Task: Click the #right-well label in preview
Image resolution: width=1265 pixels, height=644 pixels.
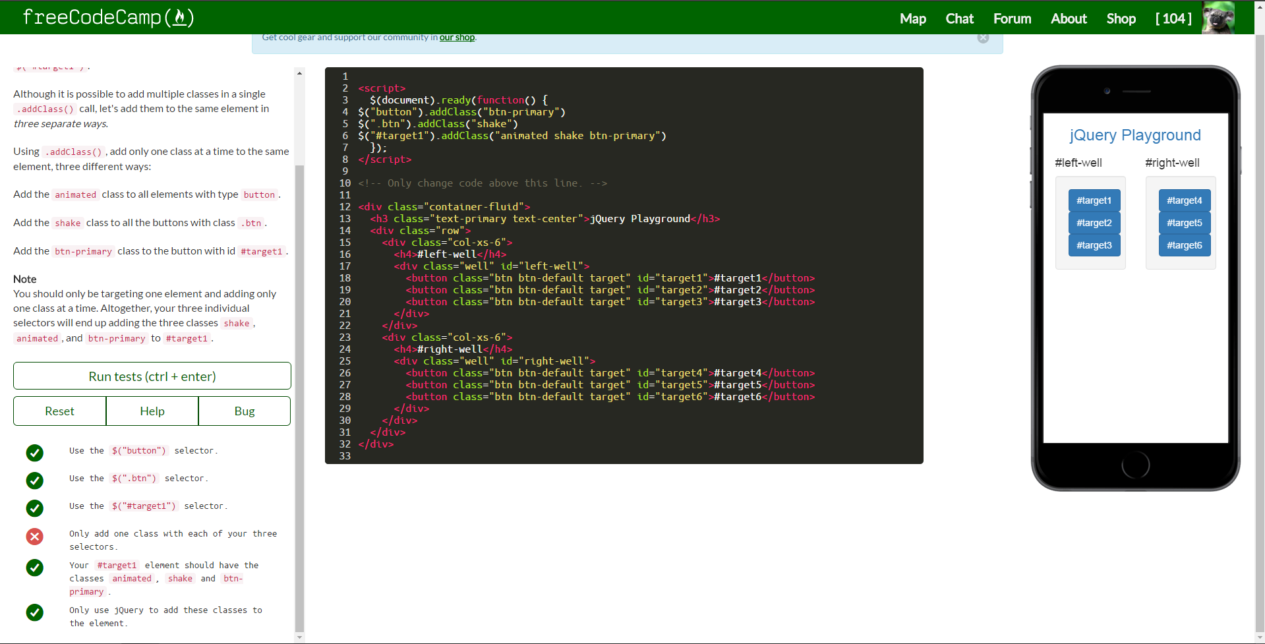Action: pyautogui.click(x=1172, y=163)
